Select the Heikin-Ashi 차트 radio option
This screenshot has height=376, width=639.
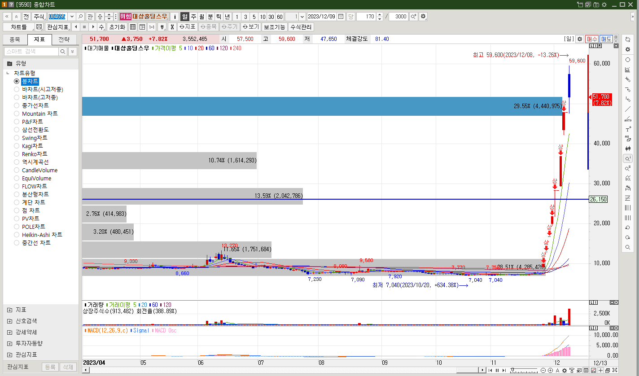(17, 235)
